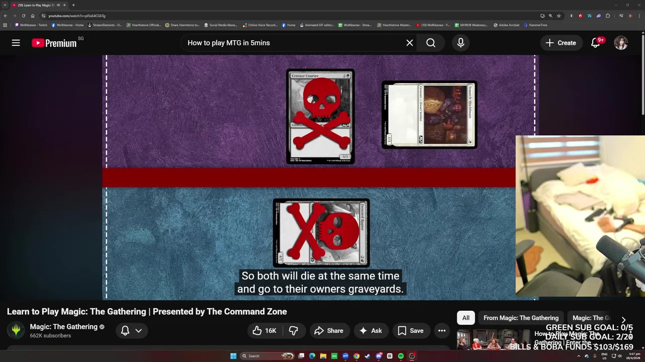Open HammerTime bookmark
The height and width of the screenshot is (362, 645).
pyautogui.click(x=535, y=25)
